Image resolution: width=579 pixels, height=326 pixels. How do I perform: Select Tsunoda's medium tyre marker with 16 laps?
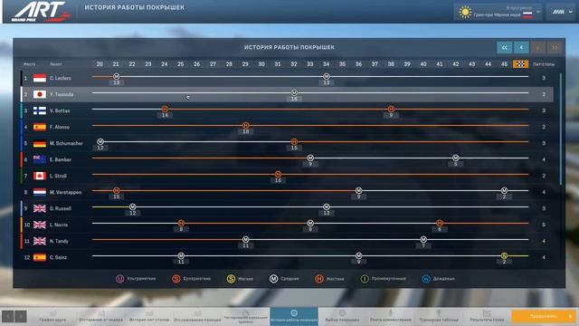294,92
